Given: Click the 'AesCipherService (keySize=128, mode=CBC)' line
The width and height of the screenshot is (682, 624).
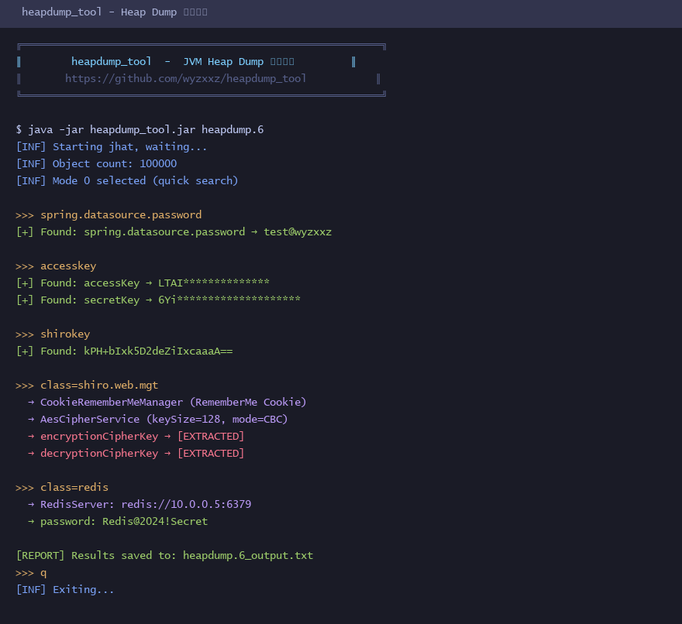Looking at the screenshot, I should (x=157, y=420).
